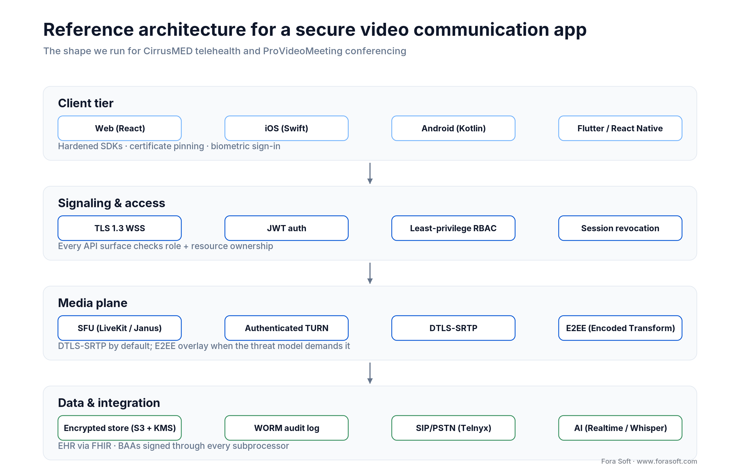
Task: Click the Data & integration heading
Action: [109, 403]
